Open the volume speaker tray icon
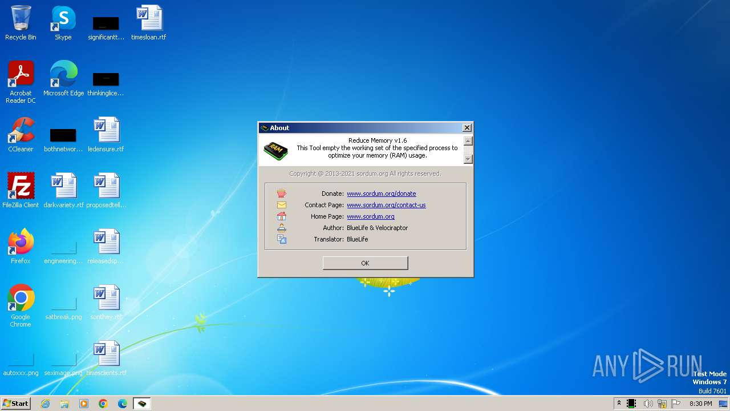 [x=648, y=404]
